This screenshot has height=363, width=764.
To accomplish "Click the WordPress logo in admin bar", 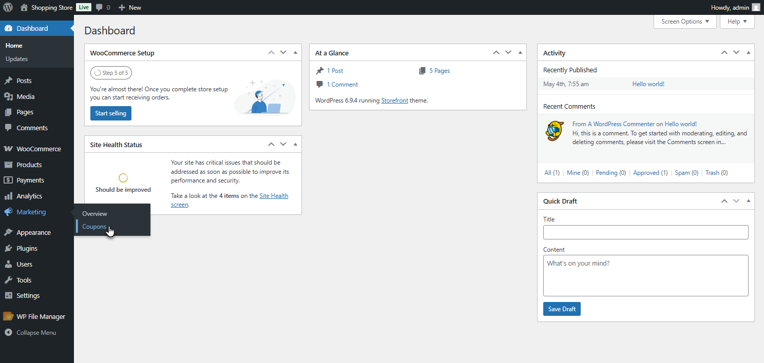I will [x=8, y=7].
